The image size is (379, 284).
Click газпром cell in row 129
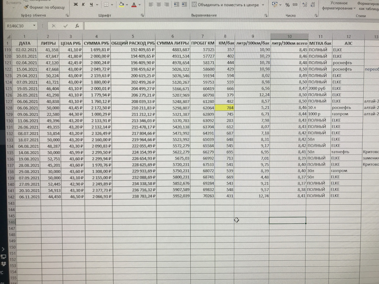[x=347, y=114]
